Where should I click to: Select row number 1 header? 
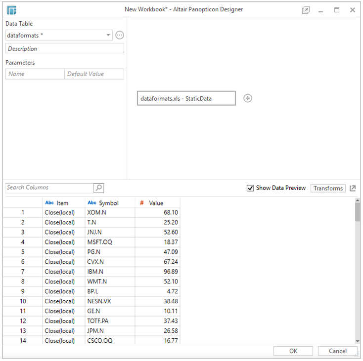(x=23, y=212)
